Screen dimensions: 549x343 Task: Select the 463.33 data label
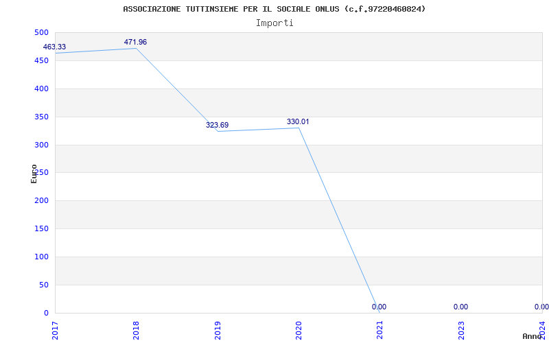[x=54, y=47]
